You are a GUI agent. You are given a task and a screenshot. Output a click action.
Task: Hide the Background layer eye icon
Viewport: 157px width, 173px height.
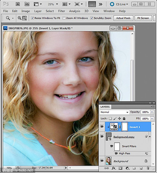coord(102,161)
